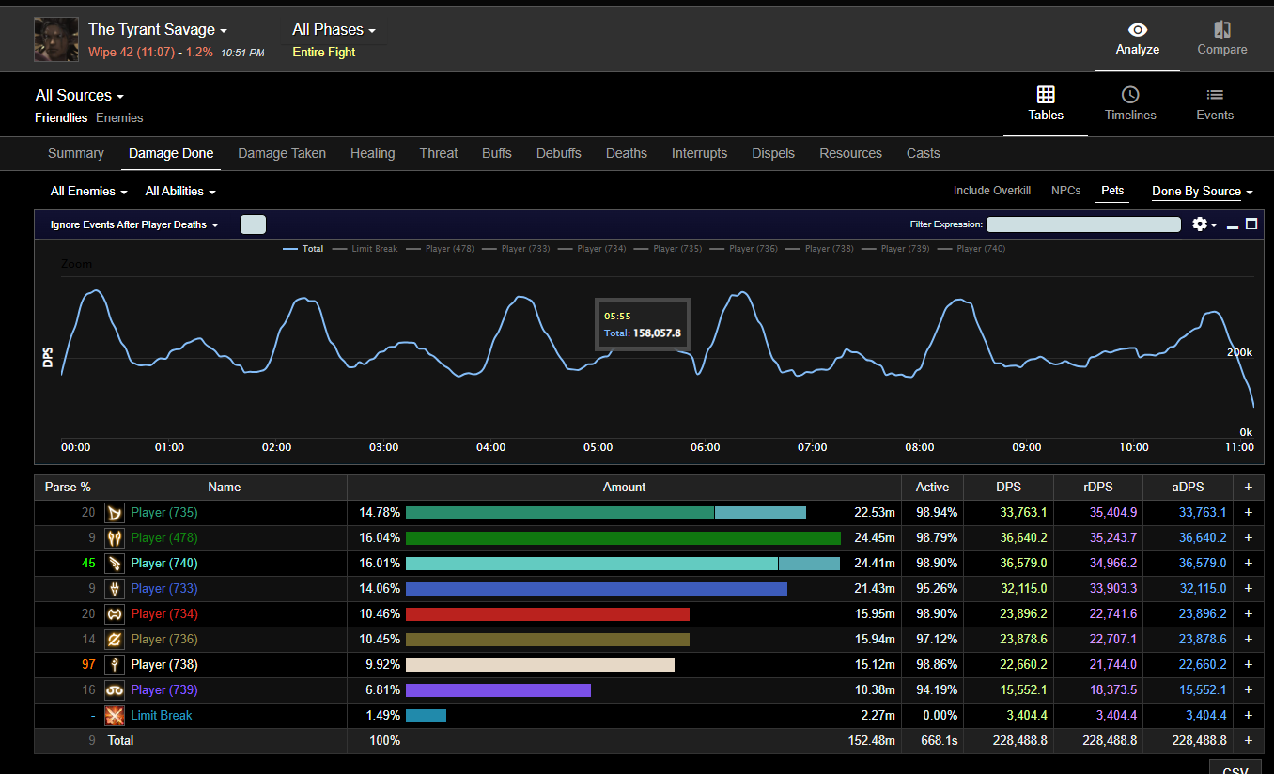Viewport: 1274px width, 774px height.
Task: Click the job icon for Player (733)
Action: [x=115, y=589]
